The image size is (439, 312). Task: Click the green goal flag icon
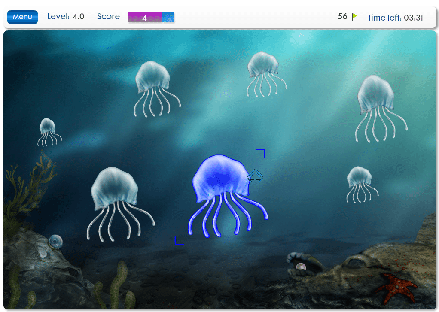click(x=354, y=17)
